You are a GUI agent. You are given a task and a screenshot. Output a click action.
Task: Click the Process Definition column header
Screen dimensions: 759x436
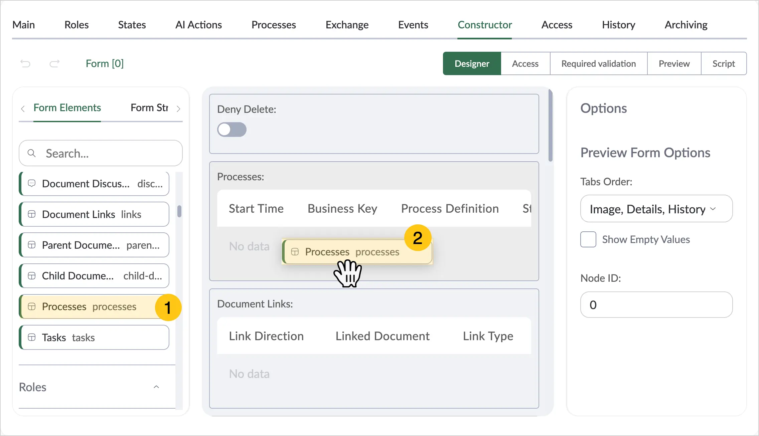pyautogui.click(x=450, y=209)
